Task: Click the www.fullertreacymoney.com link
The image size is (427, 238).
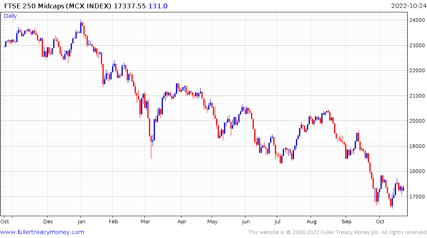Action: [43, 232]
